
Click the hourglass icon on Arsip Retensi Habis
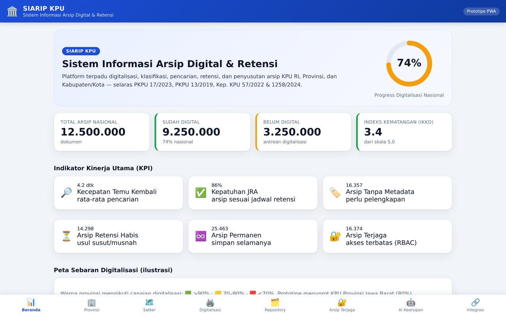pos(66,236)
